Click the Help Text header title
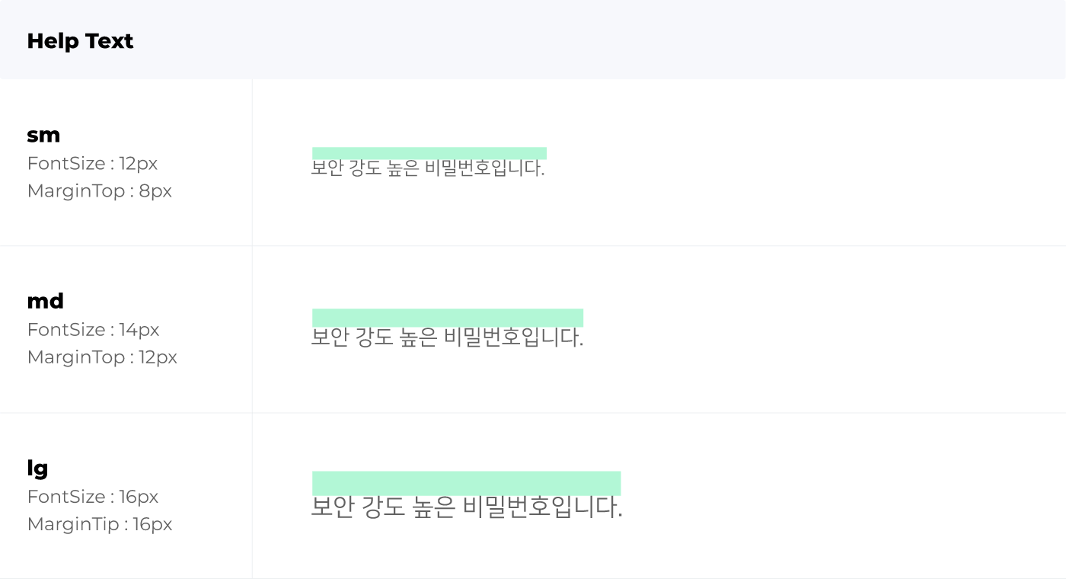Screen dimensions: 1066x579 (x=80, y=41)
